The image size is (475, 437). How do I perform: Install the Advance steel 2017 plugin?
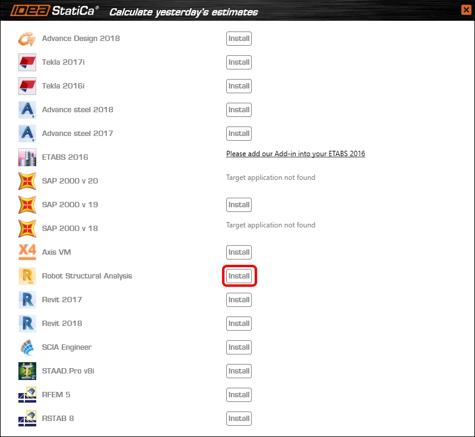(239, 134)
